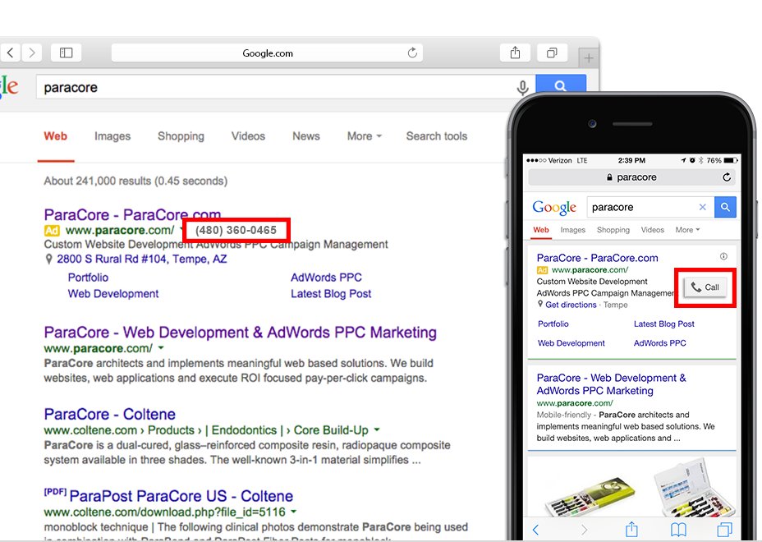Open the ParaCore - Coltene result
Image resolution: width=762 pixels, height=542 pixels.
[109, 414]
